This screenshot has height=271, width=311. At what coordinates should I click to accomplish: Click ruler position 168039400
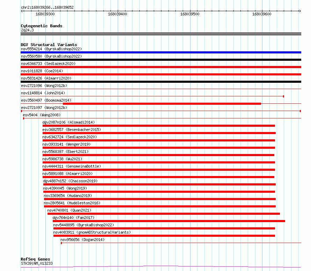point(117,14)
